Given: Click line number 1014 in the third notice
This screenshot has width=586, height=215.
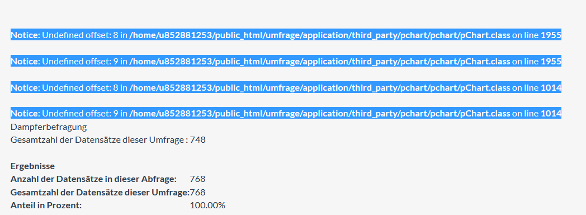Looking at the screenshot, I should 551,87.
